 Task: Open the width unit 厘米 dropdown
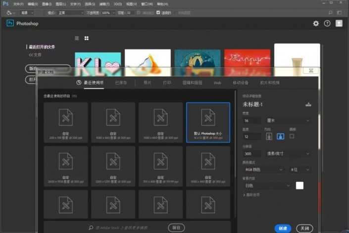pyautogui.click(x=289, y=120)
